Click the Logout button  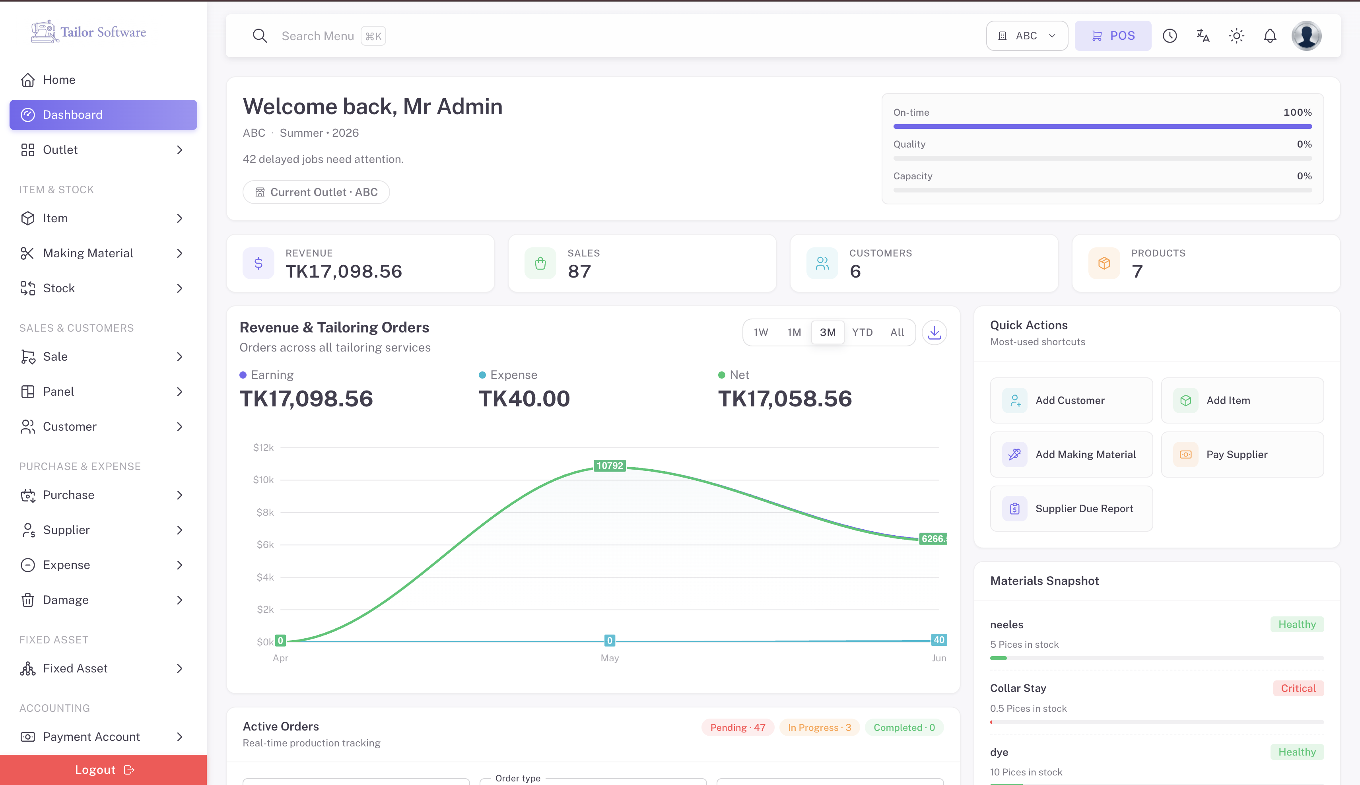[103, 770]
